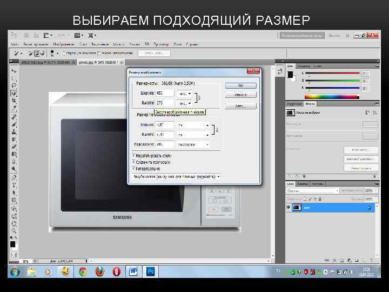Select the Zoom tool in the toolbox
Viewport: 389px width, 292px height.
coord(14,231)
